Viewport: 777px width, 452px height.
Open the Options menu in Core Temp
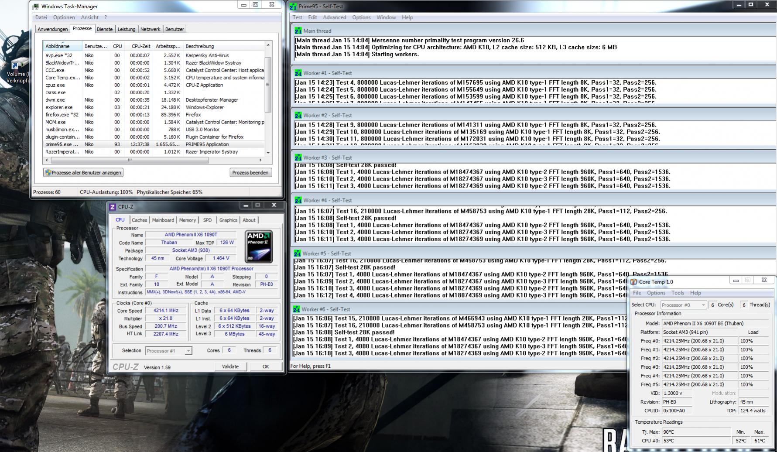coord(656,293)
